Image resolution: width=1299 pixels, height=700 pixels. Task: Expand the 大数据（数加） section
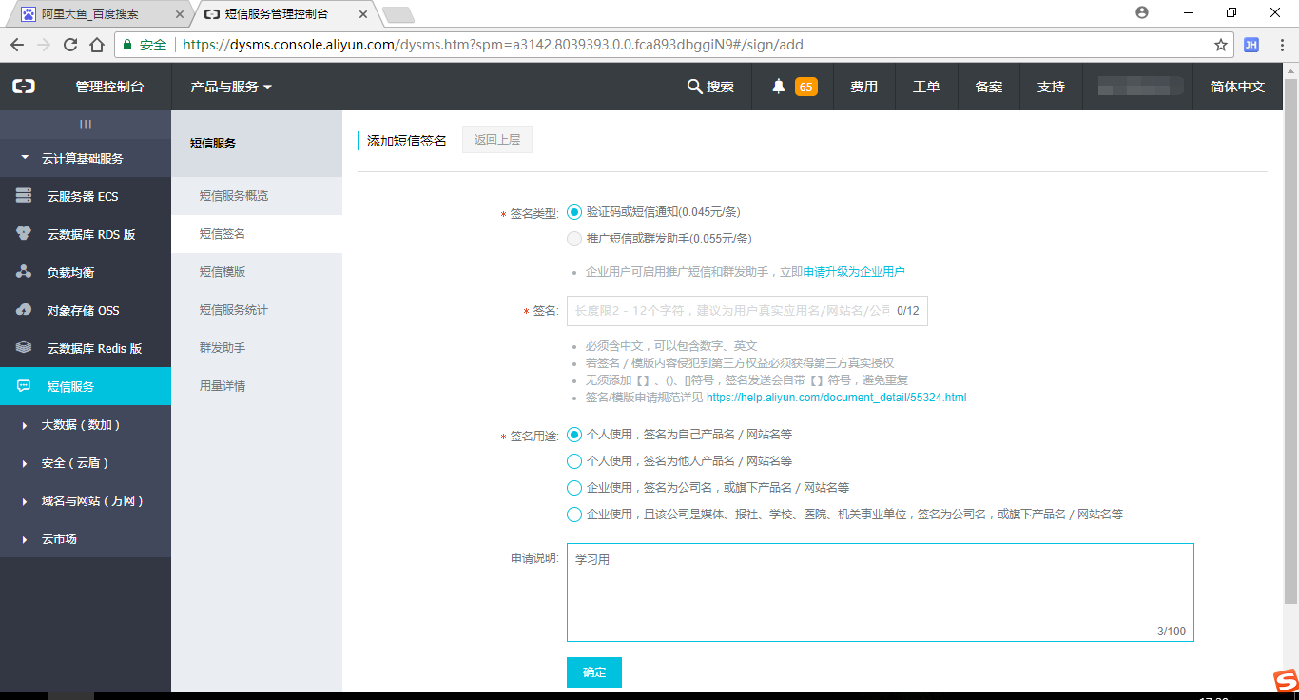(x=81, y=425)
